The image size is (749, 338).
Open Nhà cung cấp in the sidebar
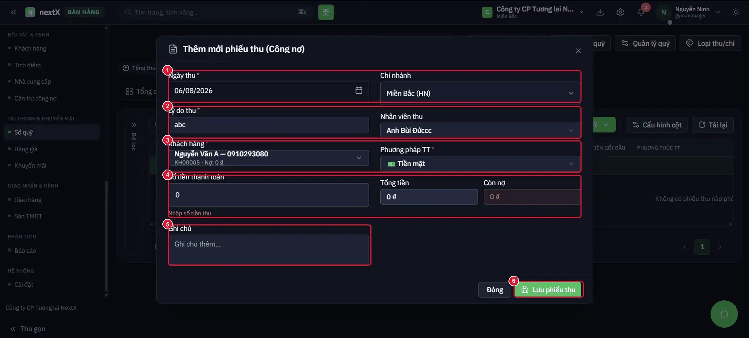(x=33, y=81)
